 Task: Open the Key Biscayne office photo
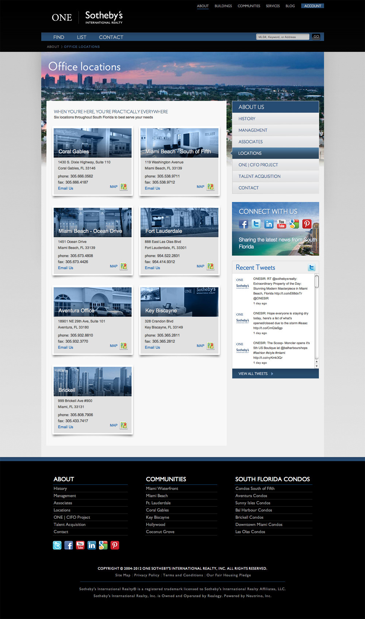click(x=179, y=302)
